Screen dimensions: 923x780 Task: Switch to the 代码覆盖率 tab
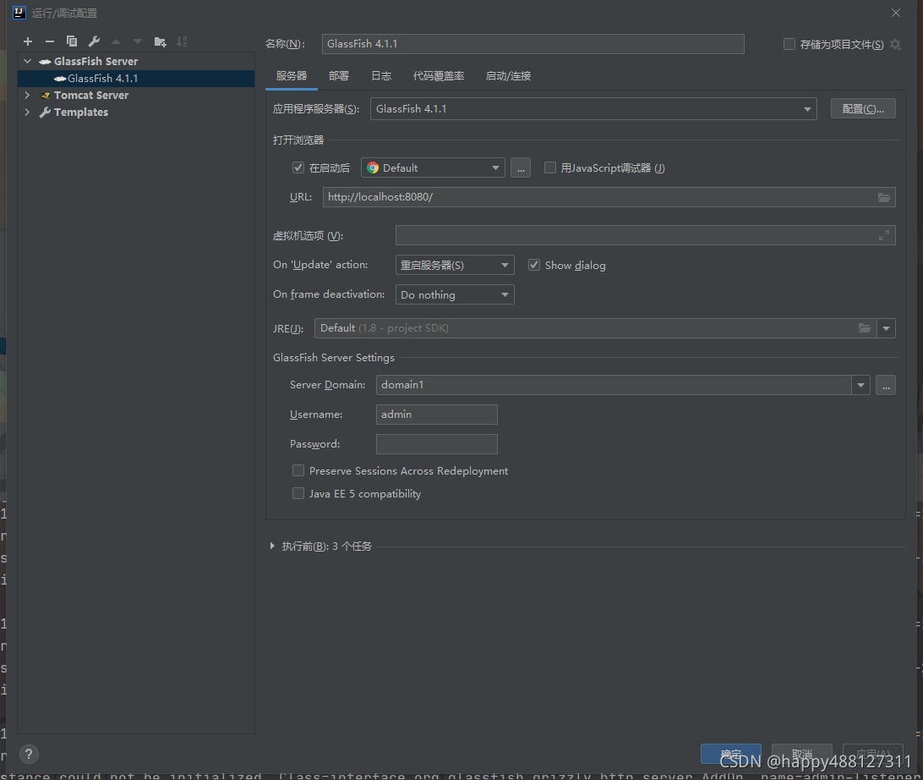click(x=439, y=76)
